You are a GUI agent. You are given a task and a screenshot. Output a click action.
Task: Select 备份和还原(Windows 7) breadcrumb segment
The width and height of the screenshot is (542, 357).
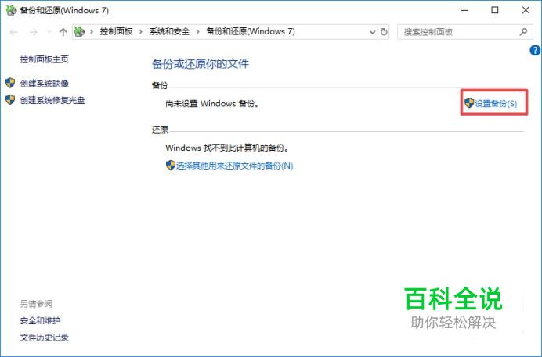click(x=251, y=32)
